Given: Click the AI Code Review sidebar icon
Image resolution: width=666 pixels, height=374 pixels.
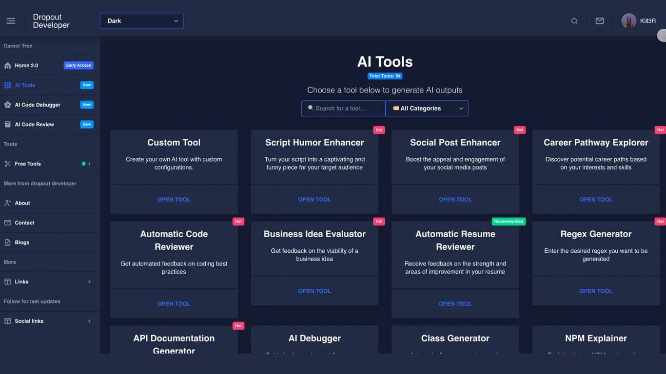Looking at the screenshot, I should coord(8,124).
